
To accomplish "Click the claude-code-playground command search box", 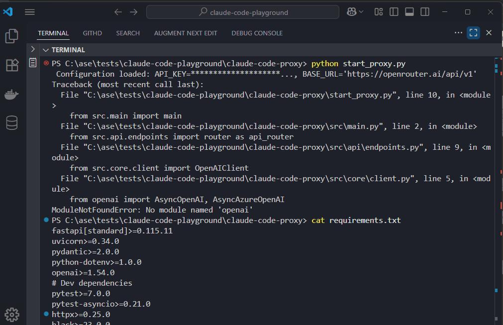I will [242, 12].
